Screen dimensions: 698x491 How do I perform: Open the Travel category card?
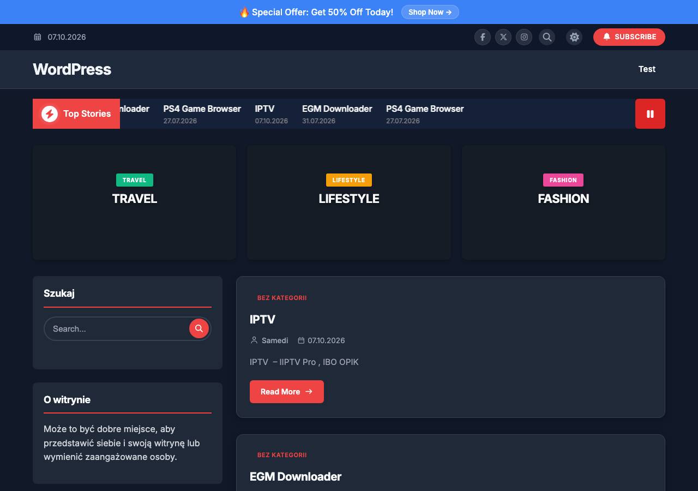135,202
